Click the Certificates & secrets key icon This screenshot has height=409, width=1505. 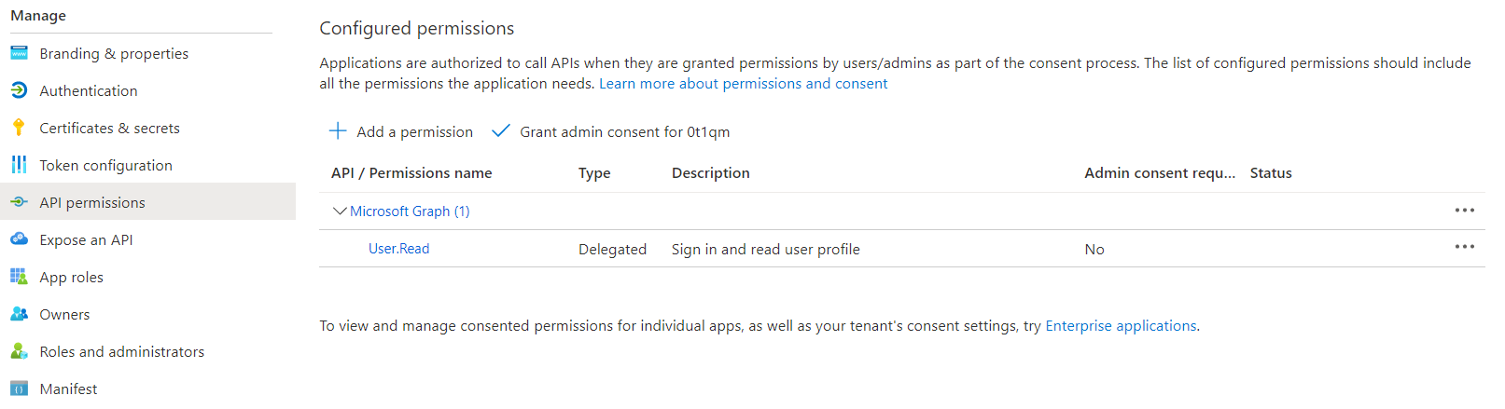[19, 128]
